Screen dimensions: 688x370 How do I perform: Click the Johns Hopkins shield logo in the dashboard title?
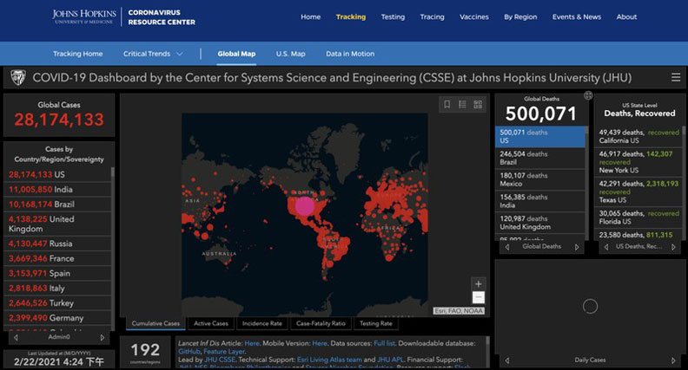click(x=16, y=77)
